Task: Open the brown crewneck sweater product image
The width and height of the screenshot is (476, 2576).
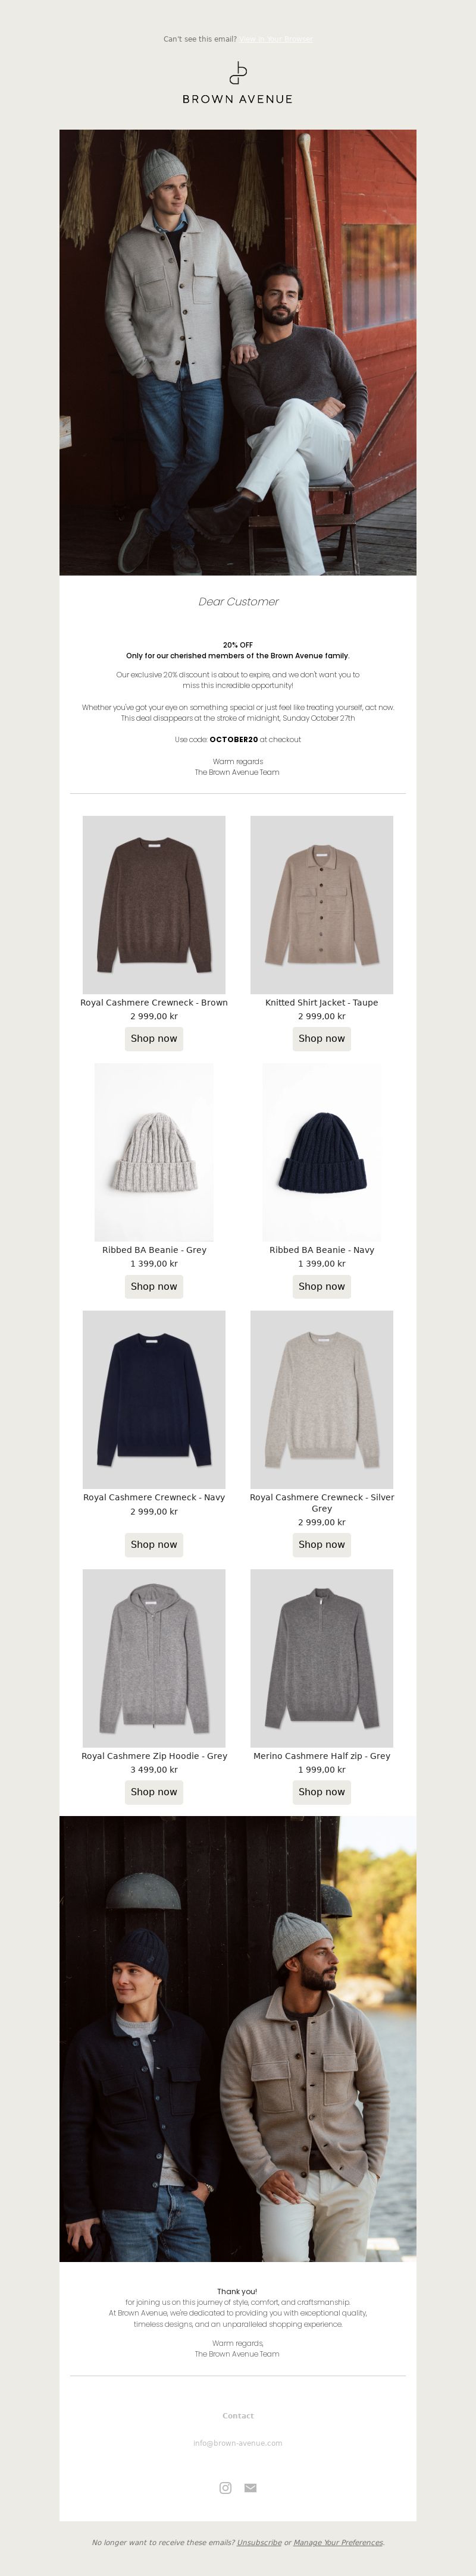Action: [154, 904]
